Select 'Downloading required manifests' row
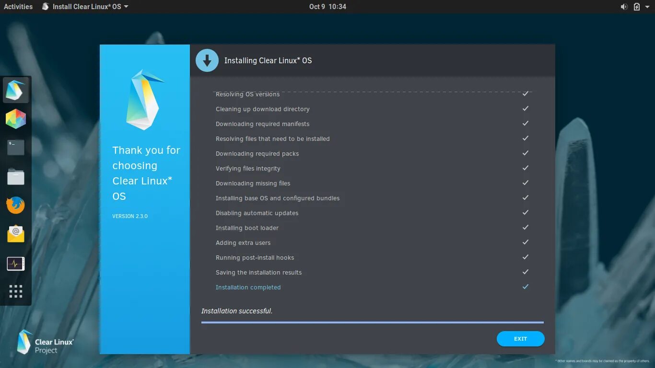This screenshot has height=368, width=655. point(373,124)
